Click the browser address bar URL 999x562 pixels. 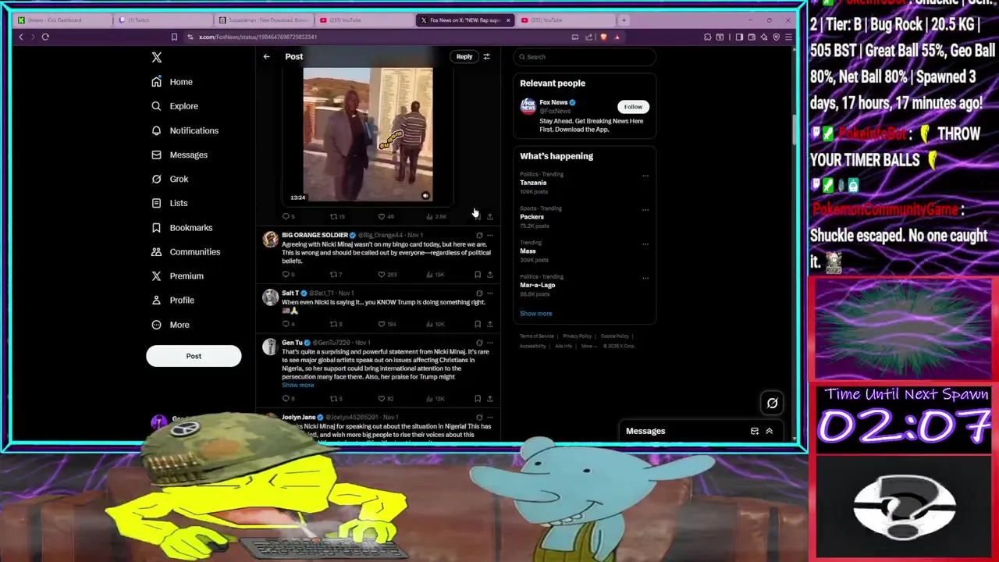[x=258, y=37]
